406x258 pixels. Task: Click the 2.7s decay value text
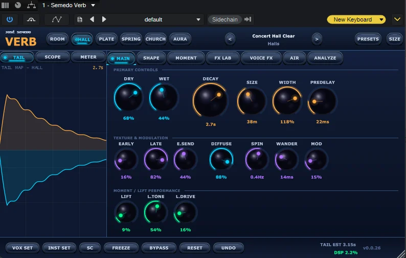pyautogui.click(x=211, y=124)
